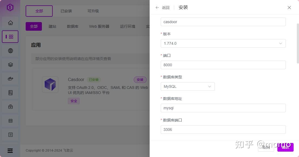Open the toolbox icon in sidebar
Screen dimensions: 299x157
pyautogui.click(x=10, y=106)
